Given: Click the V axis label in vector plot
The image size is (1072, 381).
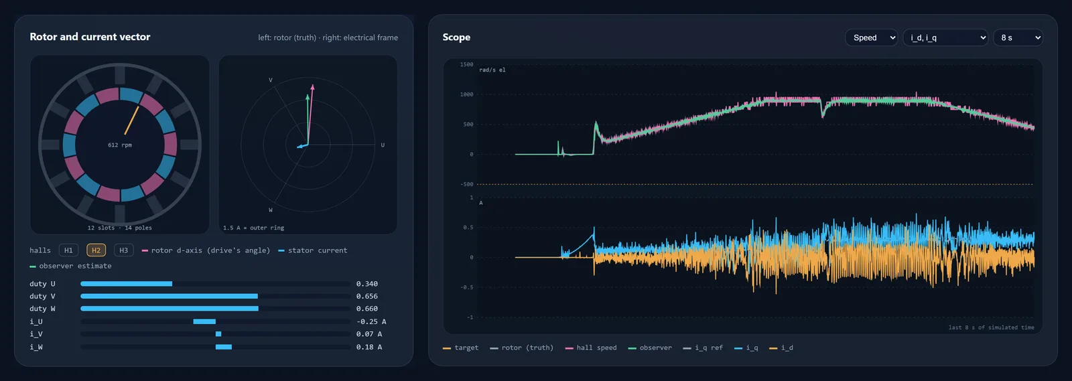Looking at the screenshot, I should tap(271, 80).
